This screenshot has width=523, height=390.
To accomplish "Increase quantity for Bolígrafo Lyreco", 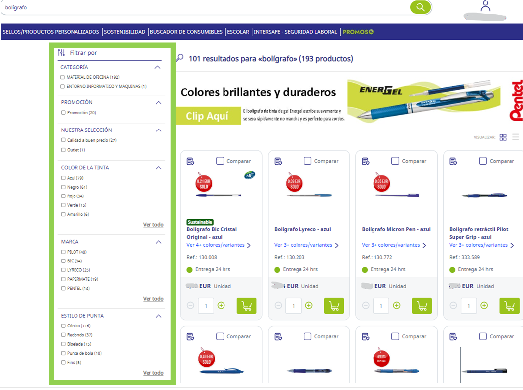I will [309, 305].
